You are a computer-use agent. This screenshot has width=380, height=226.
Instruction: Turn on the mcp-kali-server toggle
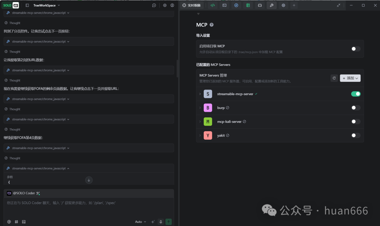coord(356,122)
